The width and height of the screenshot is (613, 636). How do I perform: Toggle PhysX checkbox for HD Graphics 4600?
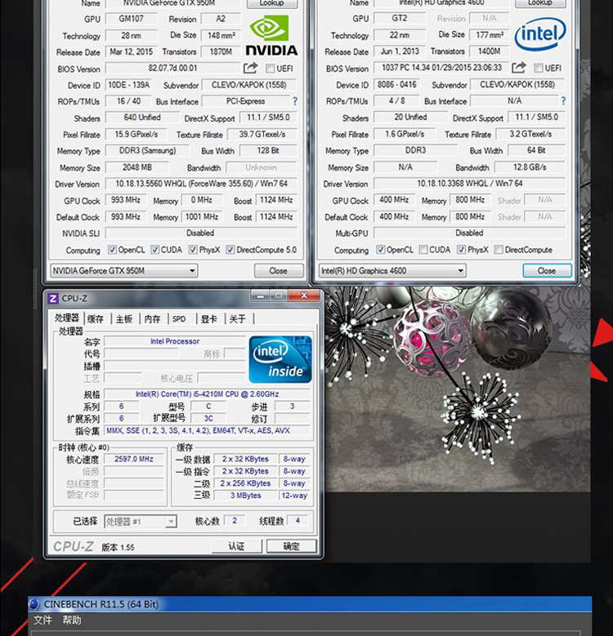pyautogui.click(x=462, y=250)
